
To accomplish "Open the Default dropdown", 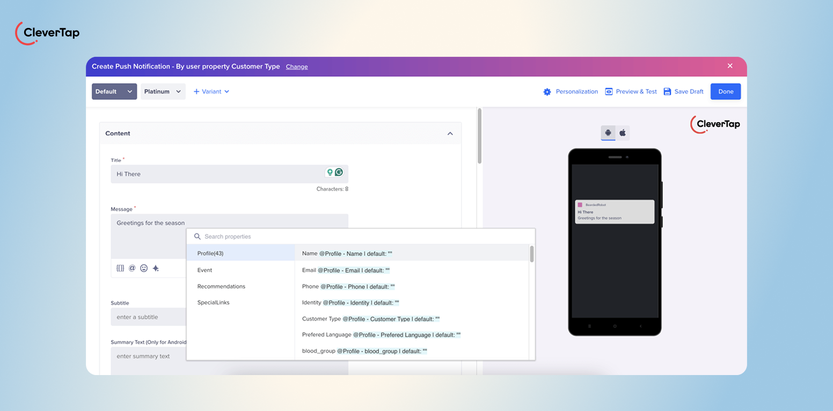I will 114,92.
